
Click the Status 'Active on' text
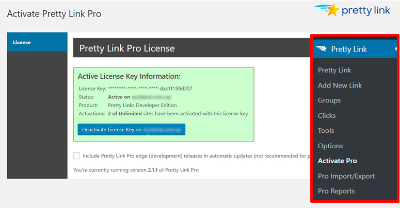[x=119, y=97]
